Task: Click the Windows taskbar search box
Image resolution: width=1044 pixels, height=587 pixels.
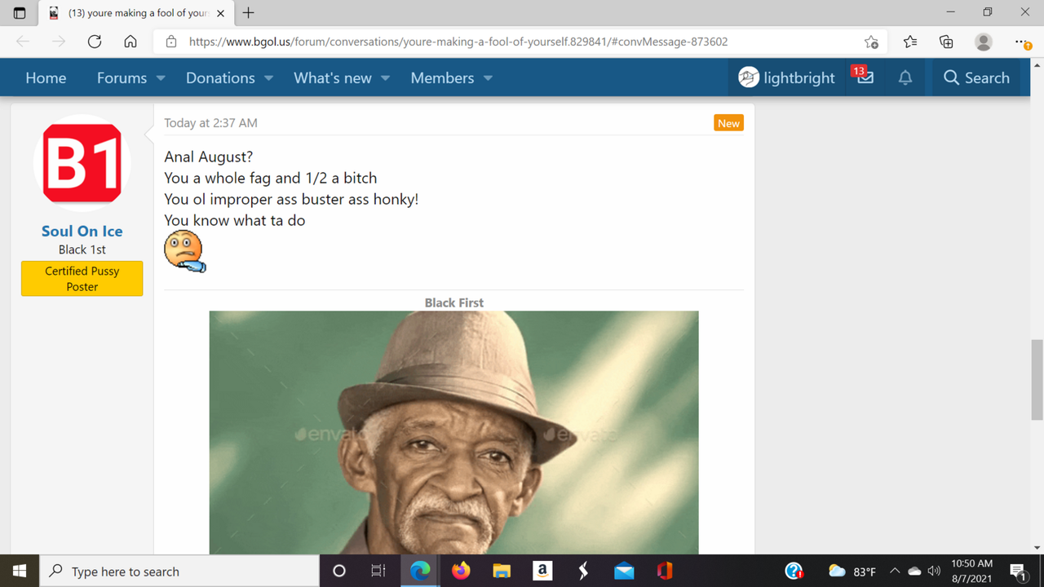Action: pyautogui.click(x=179, y=572)
